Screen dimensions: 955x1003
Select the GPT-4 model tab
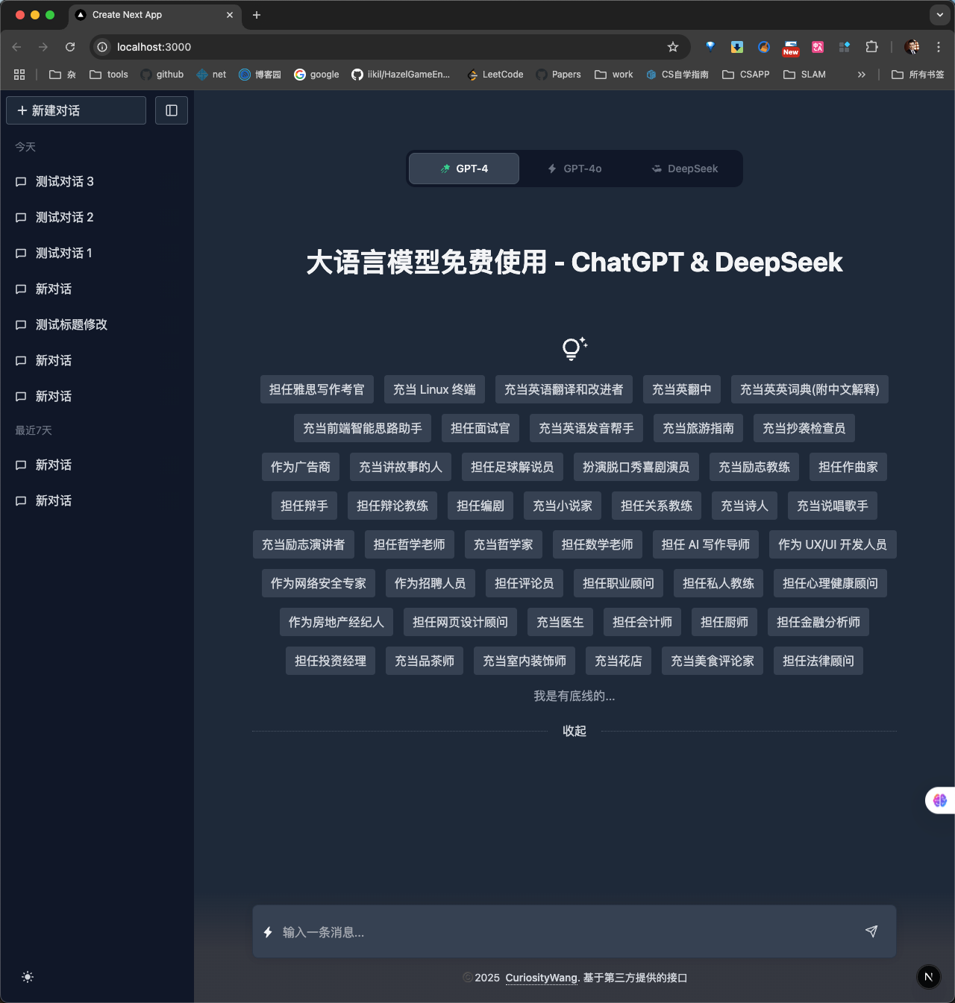click(x=464, y=169)
